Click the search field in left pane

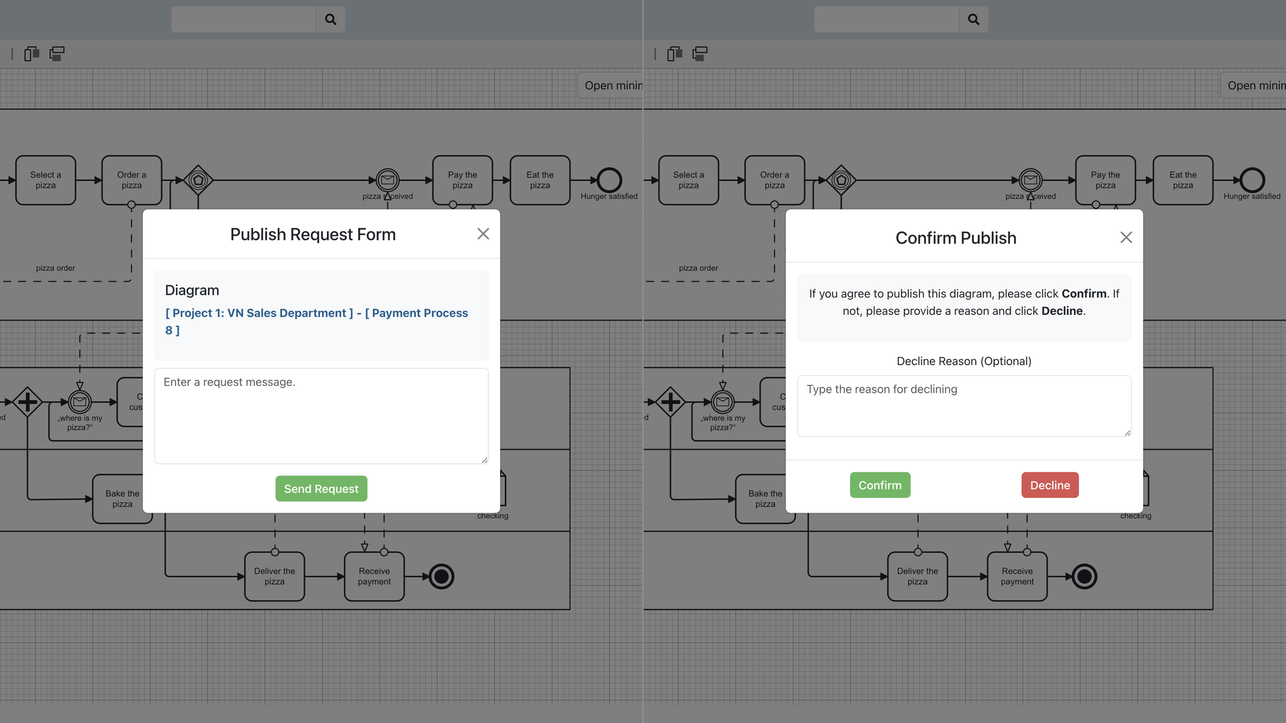click(244, 19)
